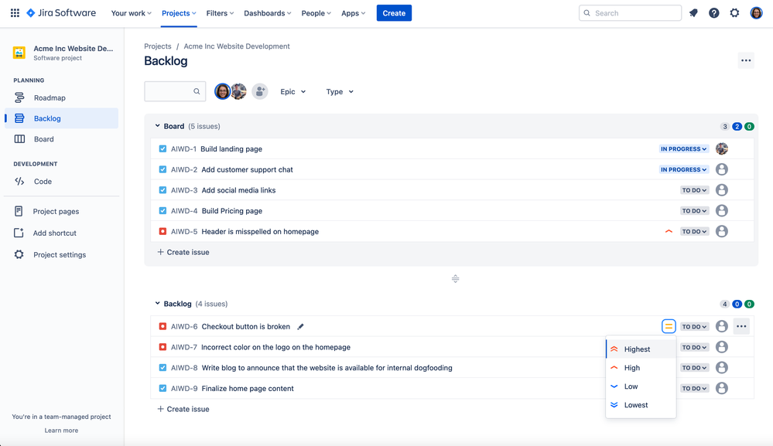
Task: Click the task type icon of AIWD-3
Action: (162, 190)
